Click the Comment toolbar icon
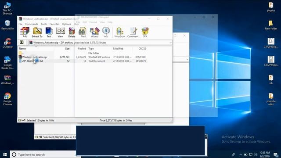The image size is (281, 158). pos(133,32)
